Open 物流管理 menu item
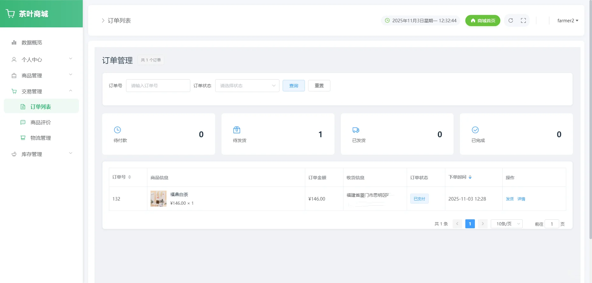This screenshot has height=283, width=592. click(41, 138)
